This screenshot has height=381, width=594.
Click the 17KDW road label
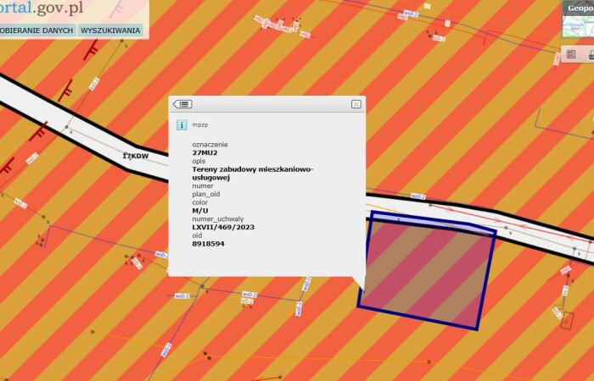(x=135, y=157)
